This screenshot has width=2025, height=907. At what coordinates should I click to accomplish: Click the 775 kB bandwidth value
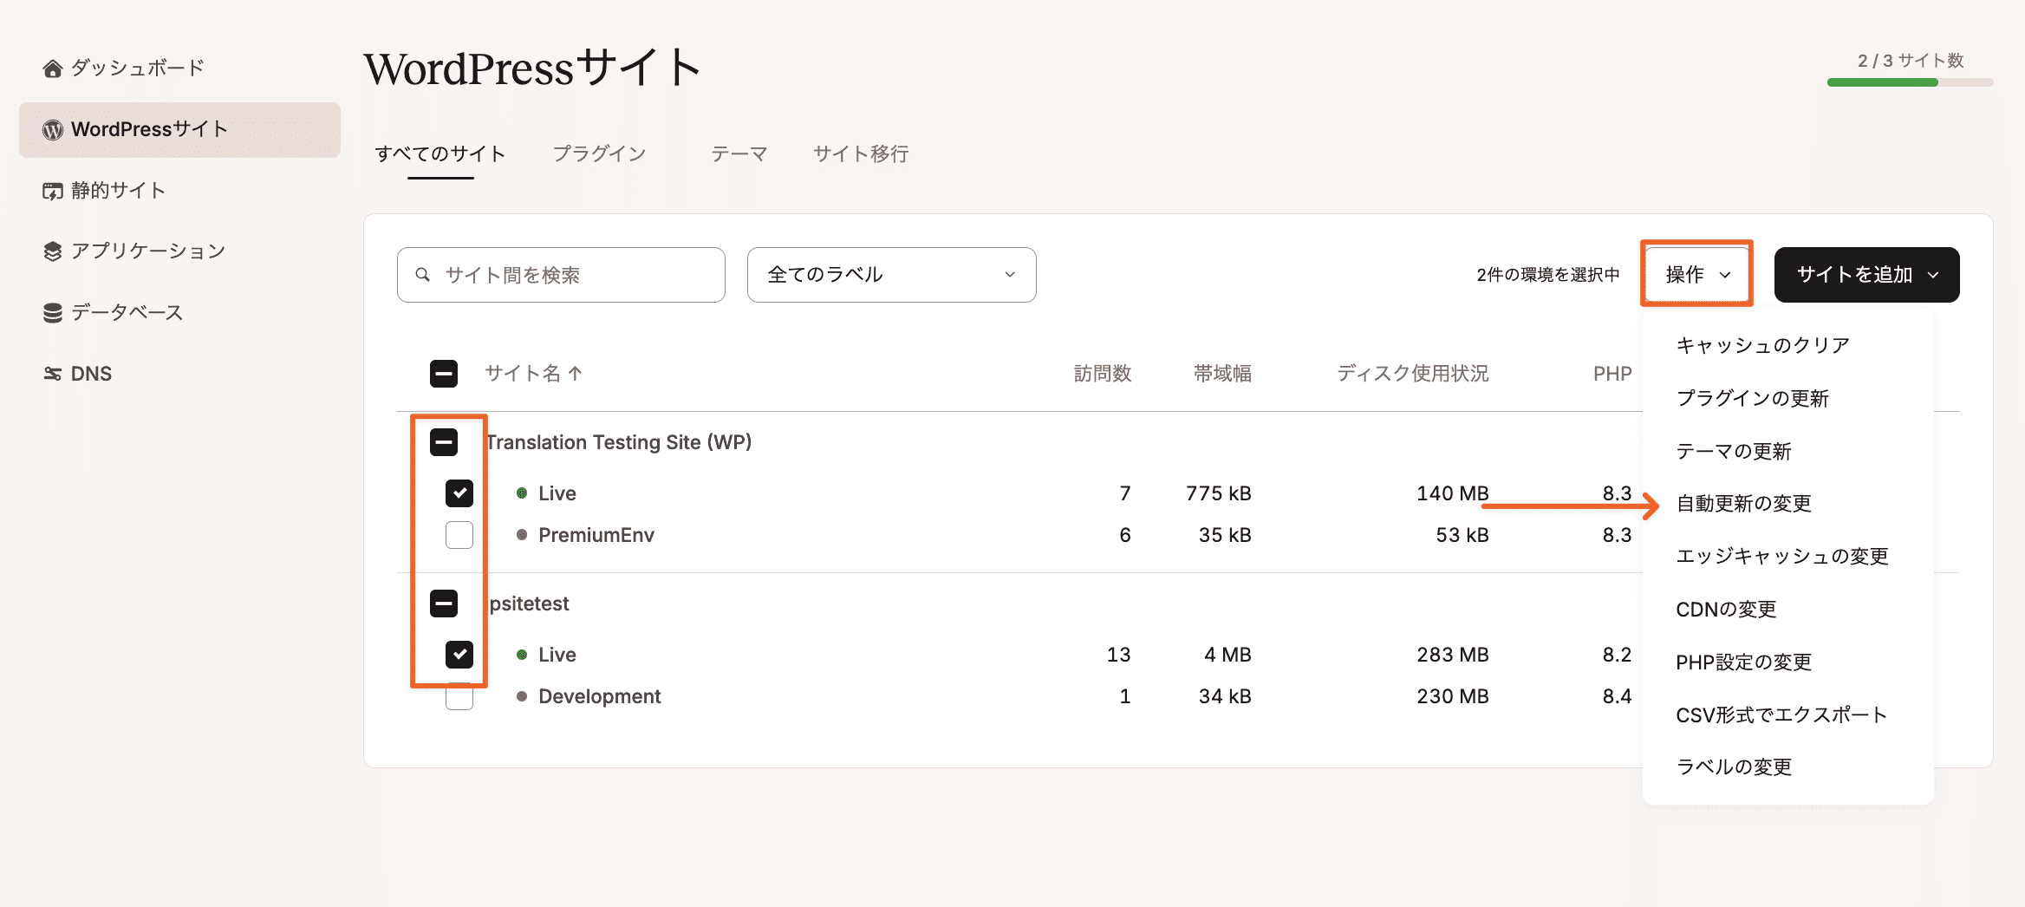pos(1219,493)
